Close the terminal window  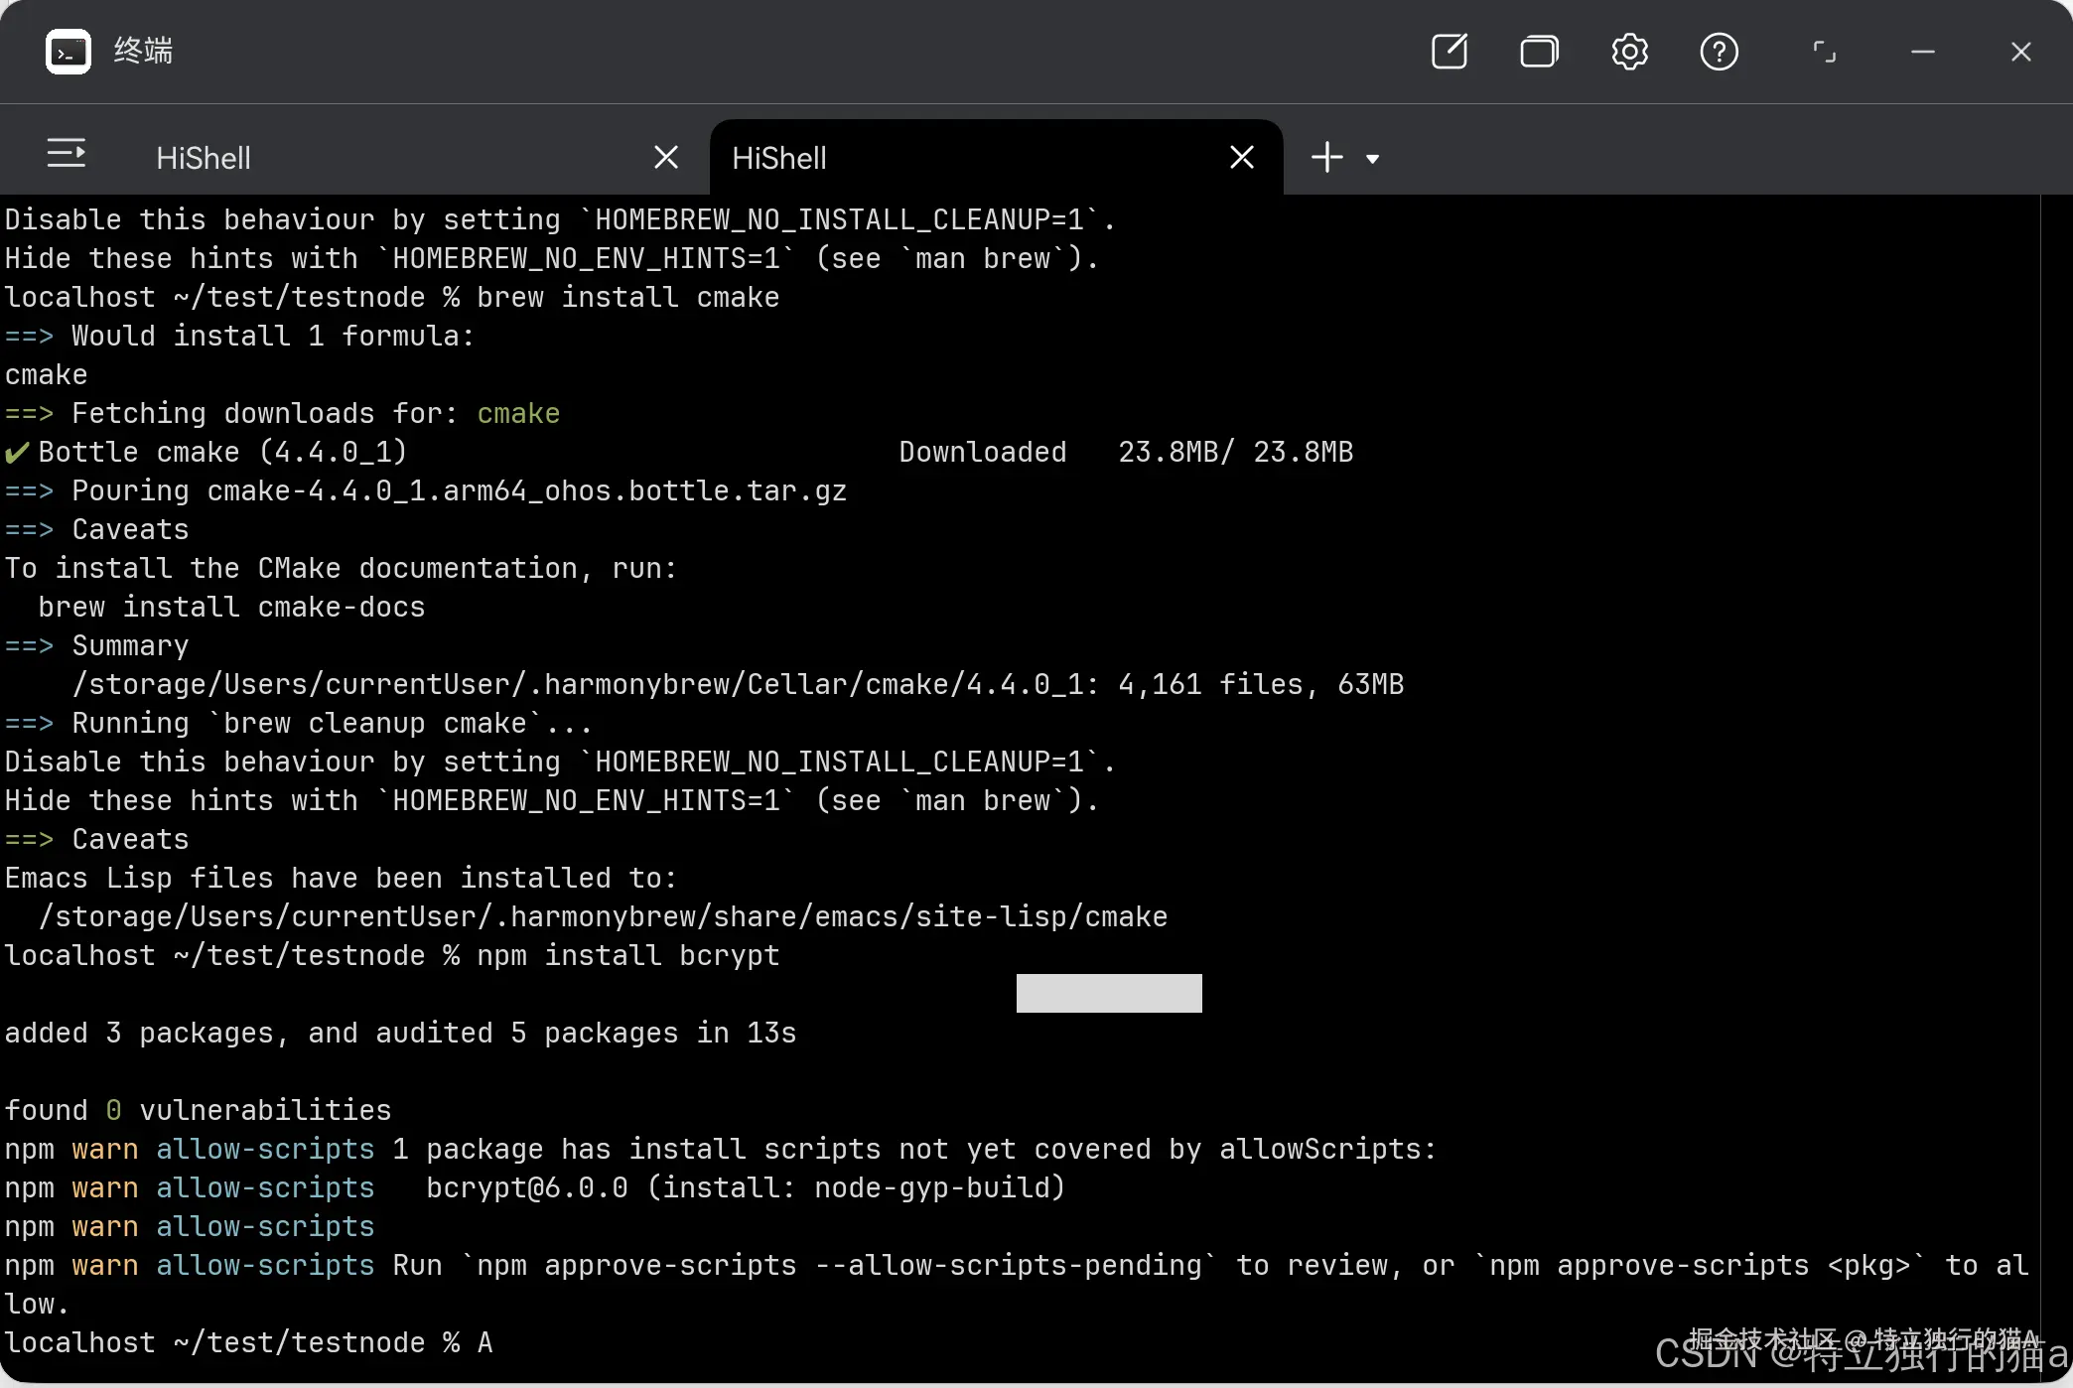[2020, 51]
